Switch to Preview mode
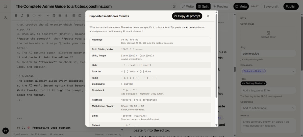303x137 pixels. pos(220,6)
